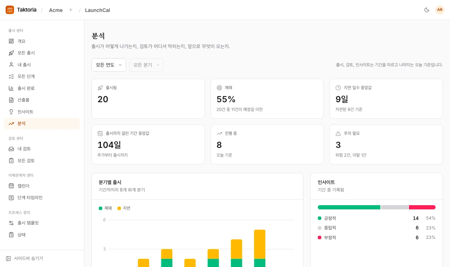The width and height of the screenshot is (450, 267).
Task: Click the bar chart icon beside 출시 완료
Action: point(11,88)
